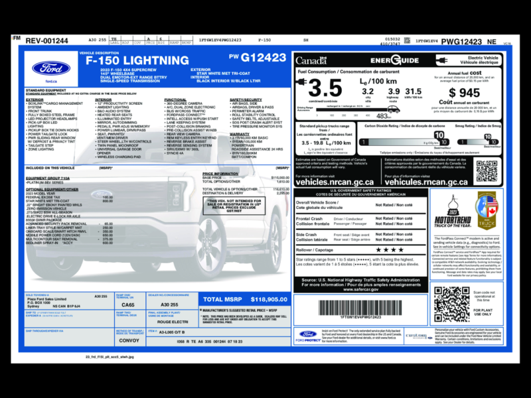Click the Carbon Dioxide Rating scale
Image resolution: width=531 pixels, height=398 pixels.
[404, 142]
